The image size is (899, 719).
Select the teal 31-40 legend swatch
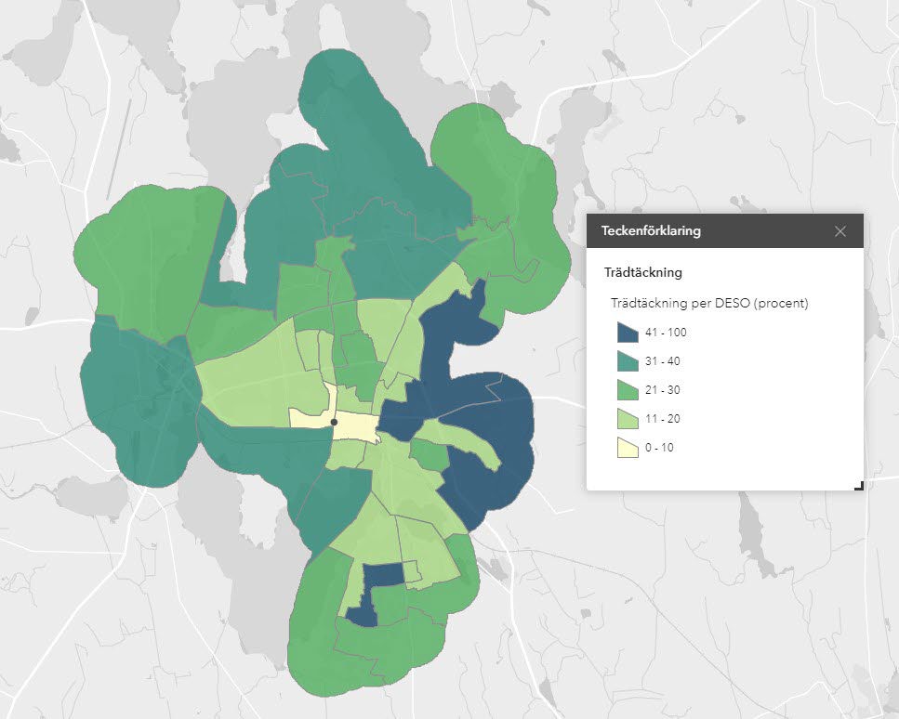626,361
